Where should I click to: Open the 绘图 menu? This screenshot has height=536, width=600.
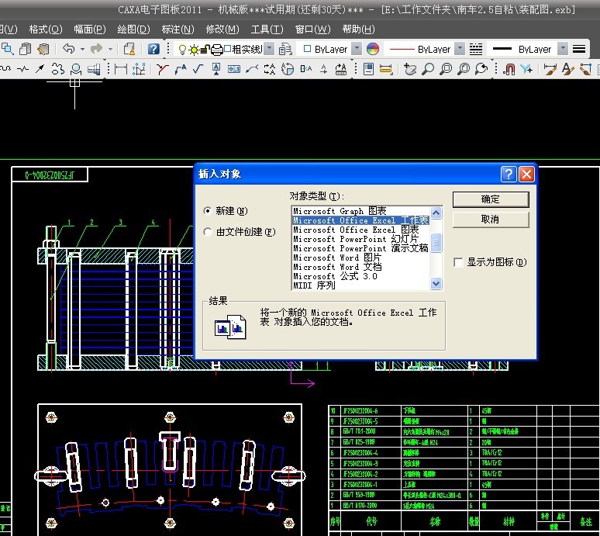[133, 29]
